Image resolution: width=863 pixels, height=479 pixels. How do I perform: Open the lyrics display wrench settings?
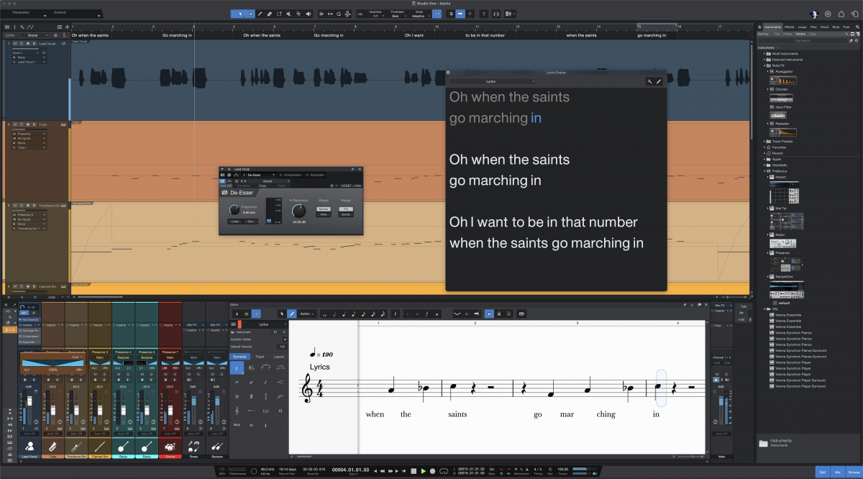(x=650, y=81)
